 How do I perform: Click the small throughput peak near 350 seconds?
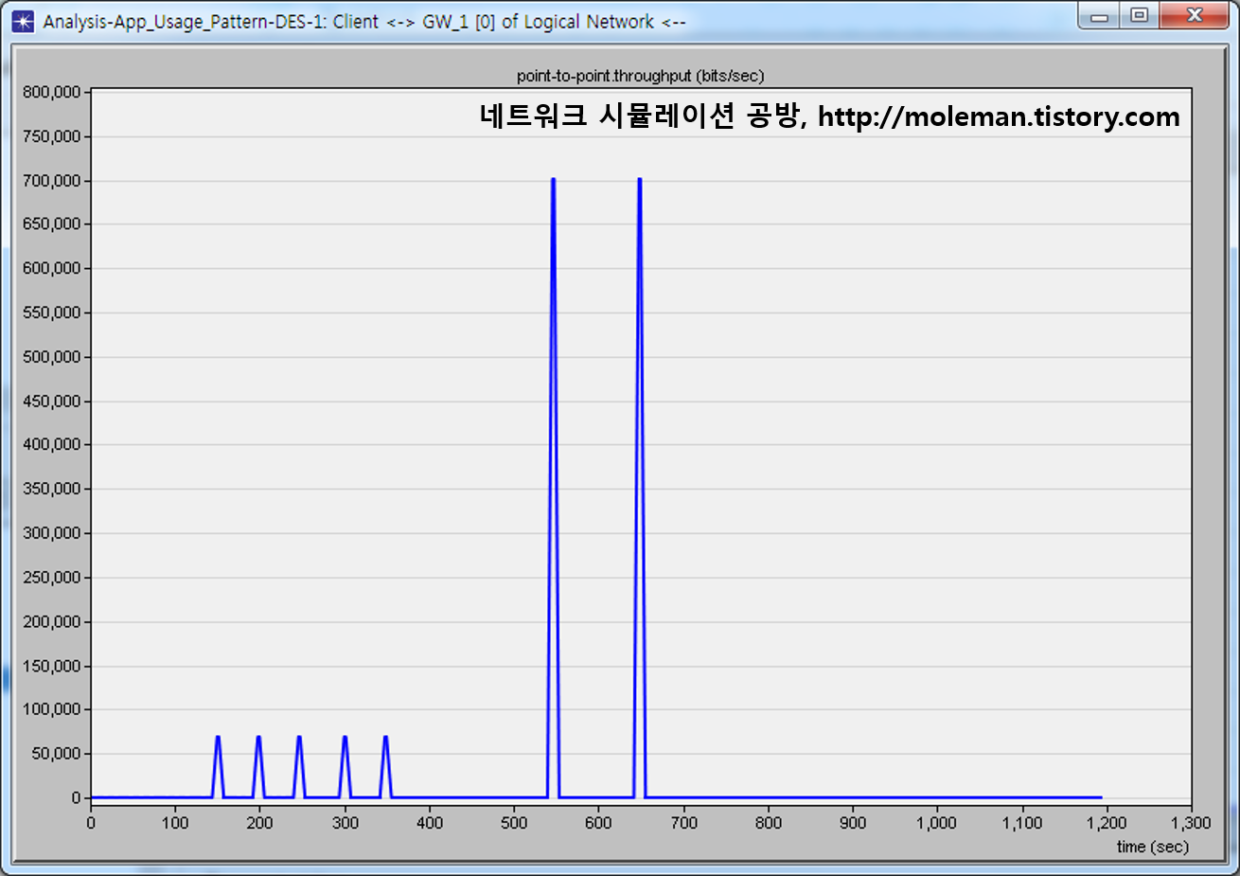point(385,738)
